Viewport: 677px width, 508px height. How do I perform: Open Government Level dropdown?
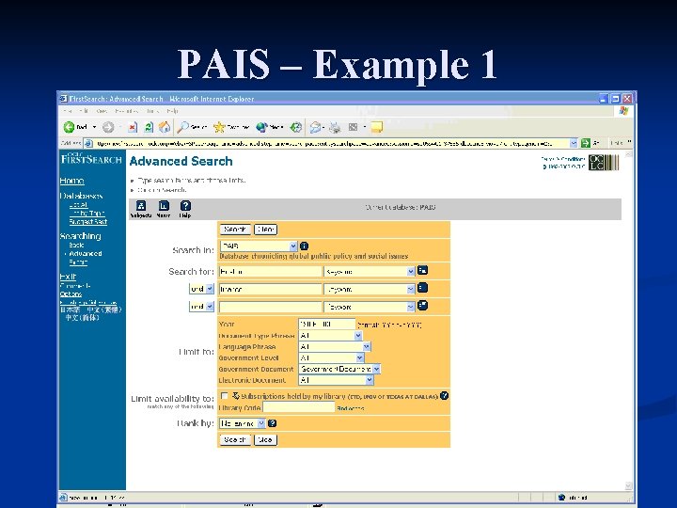(359, 357)
